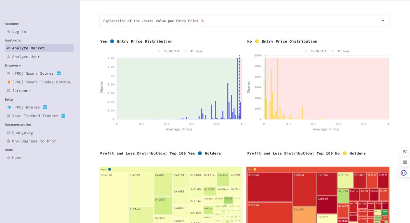Click the Log in icon in sidebar

(x=9, y=32)
